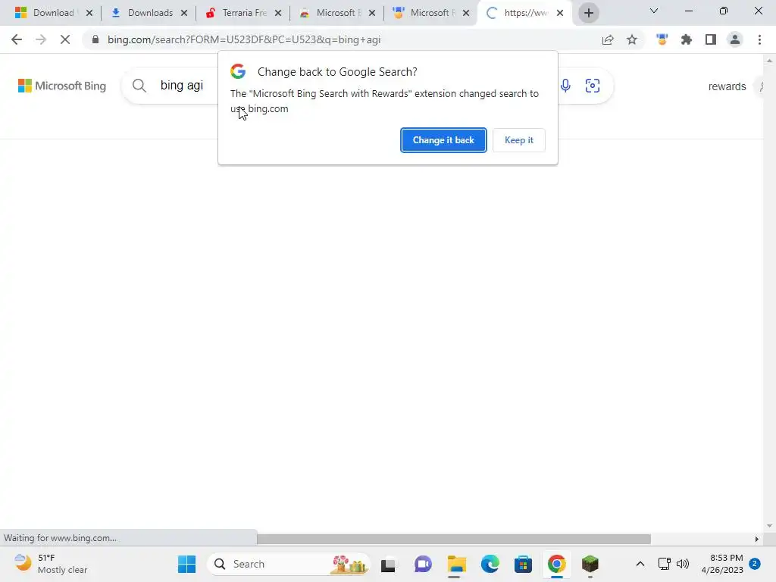
Task: Click the scroll right arrow
Action: coord(756,539)
